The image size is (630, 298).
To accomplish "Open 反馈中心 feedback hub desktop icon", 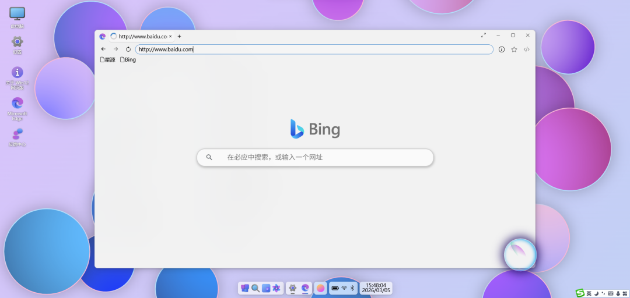I will click(17, 137).
